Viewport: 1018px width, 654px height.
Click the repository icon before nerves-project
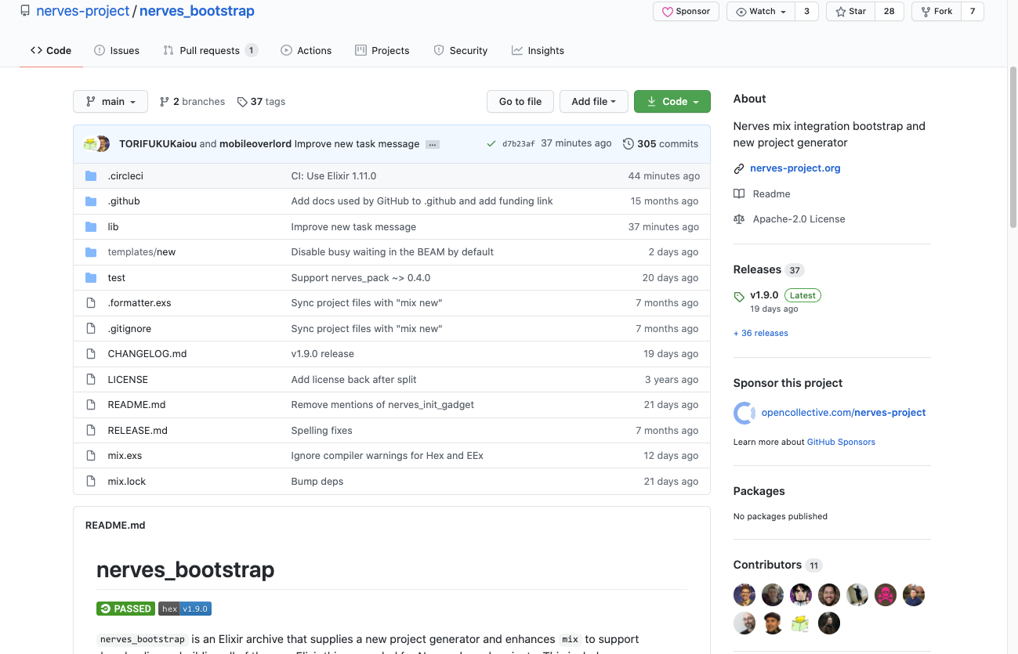coord(25,11)
